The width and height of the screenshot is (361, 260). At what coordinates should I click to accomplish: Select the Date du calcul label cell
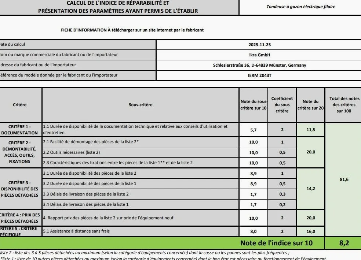click(x=77, y=44)
